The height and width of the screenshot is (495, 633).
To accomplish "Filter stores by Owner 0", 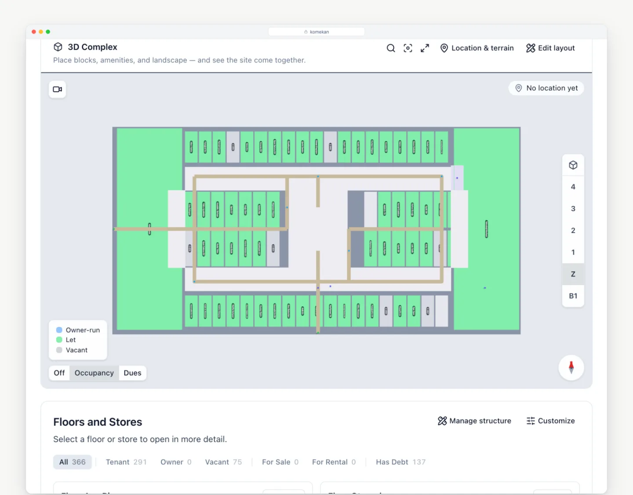I will [176, 462].
